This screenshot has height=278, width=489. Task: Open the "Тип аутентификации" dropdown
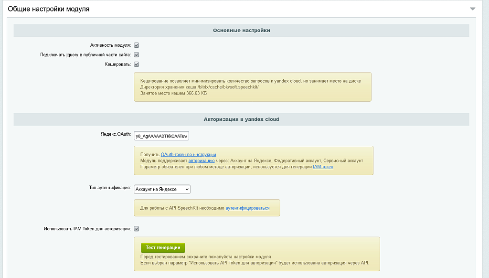pos(162,189)
